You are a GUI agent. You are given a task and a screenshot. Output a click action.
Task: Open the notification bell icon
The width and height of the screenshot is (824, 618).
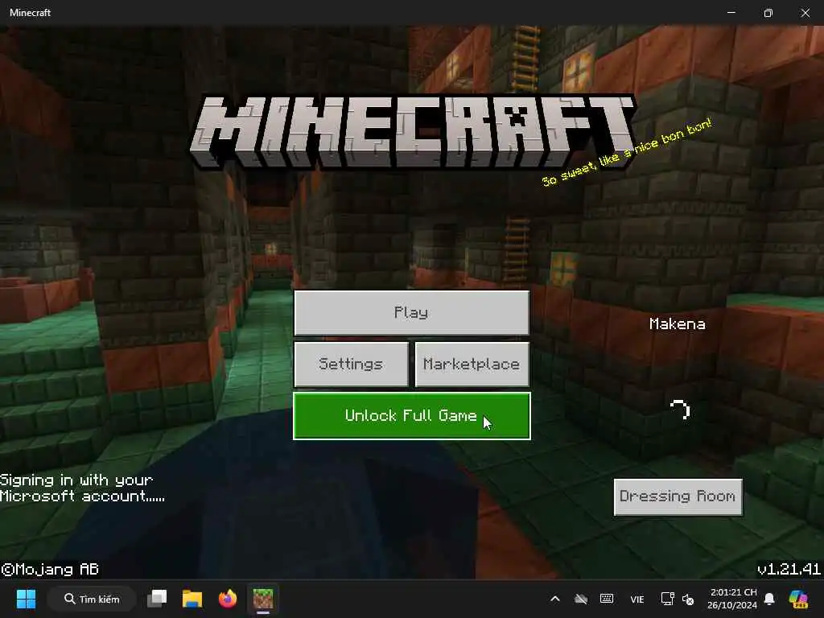(x=769, y=599)
